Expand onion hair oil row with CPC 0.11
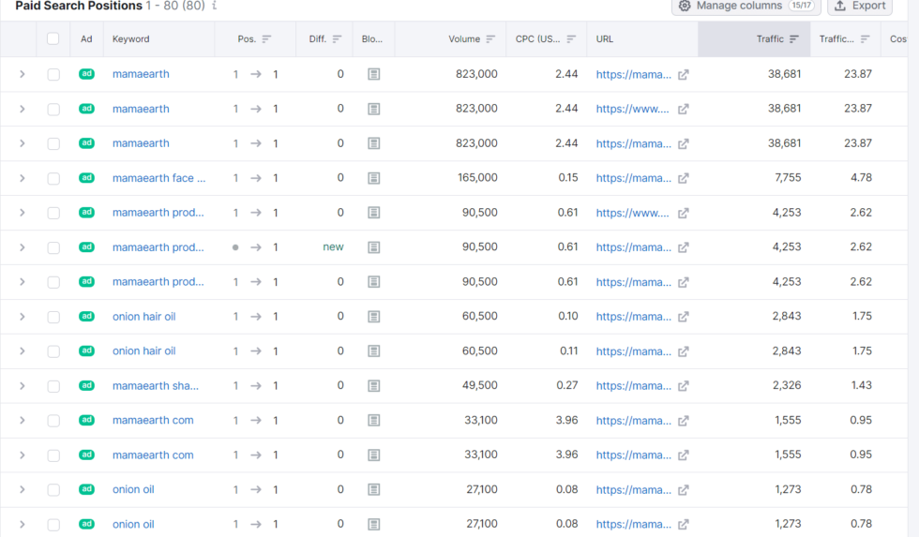Screen dimensions: 919x537 pos(23,351)
